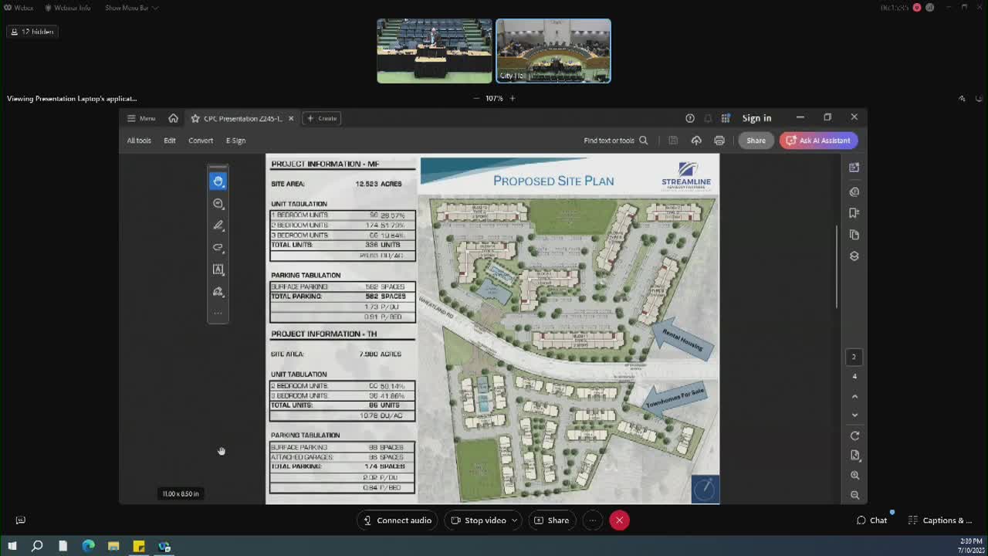Open the generative summary side panel icon
The height and width of the screenshot is (556, 988).
tap(854, 168)
